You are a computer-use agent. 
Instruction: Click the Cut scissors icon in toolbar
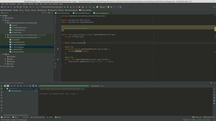click(15, 7)
